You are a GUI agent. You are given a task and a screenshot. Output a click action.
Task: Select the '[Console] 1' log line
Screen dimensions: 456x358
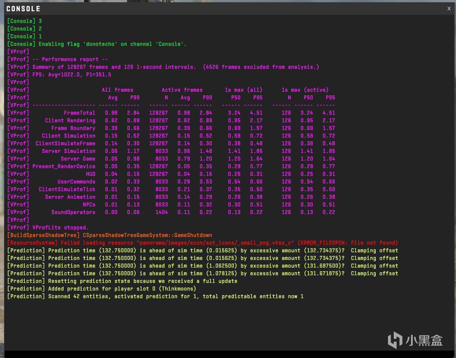[24, 36]
